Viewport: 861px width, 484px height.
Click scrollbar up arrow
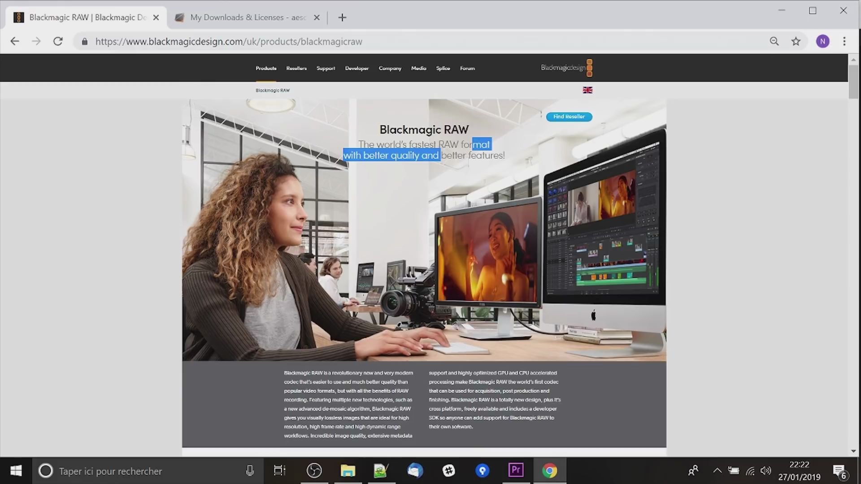(x=853, y=59)
